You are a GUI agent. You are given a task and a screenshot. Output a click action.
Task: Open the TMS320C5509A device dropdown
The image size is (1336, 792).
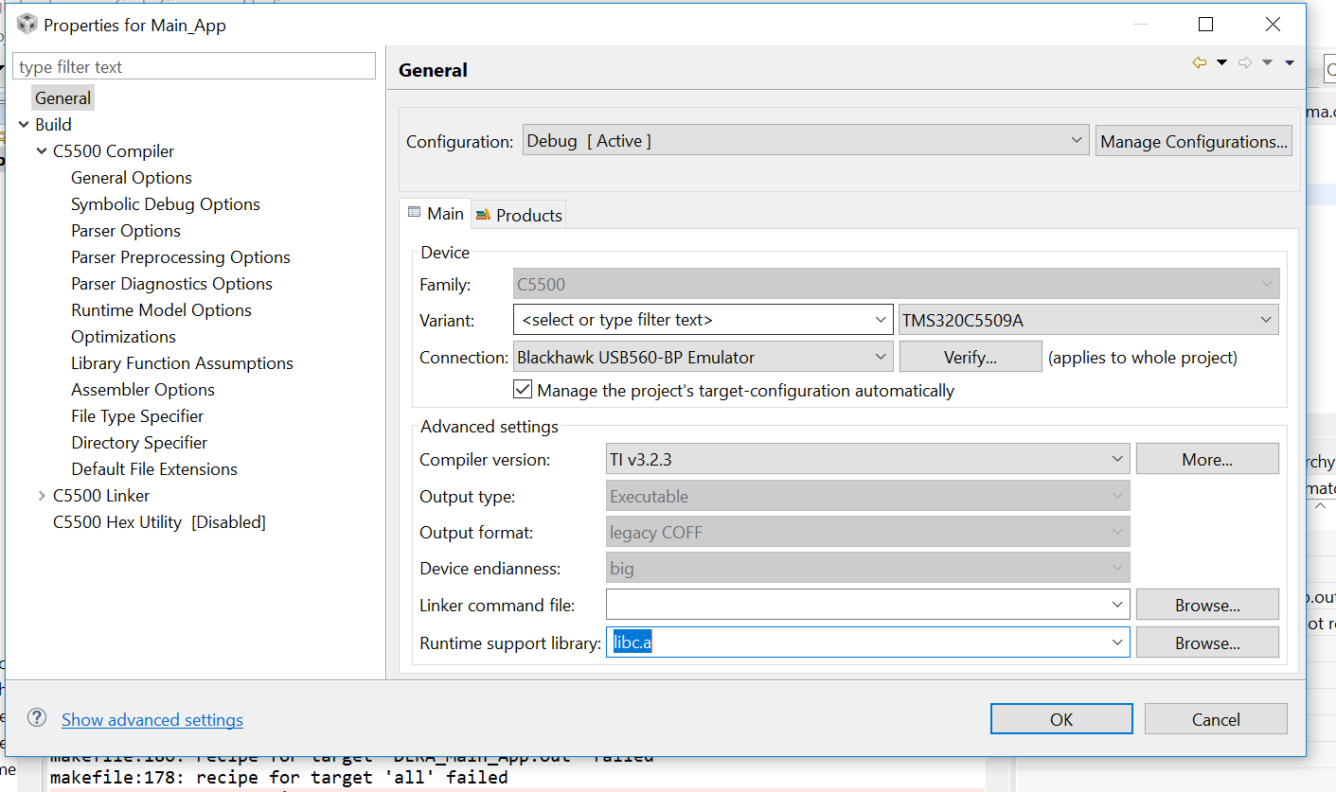click(1089, 320)
